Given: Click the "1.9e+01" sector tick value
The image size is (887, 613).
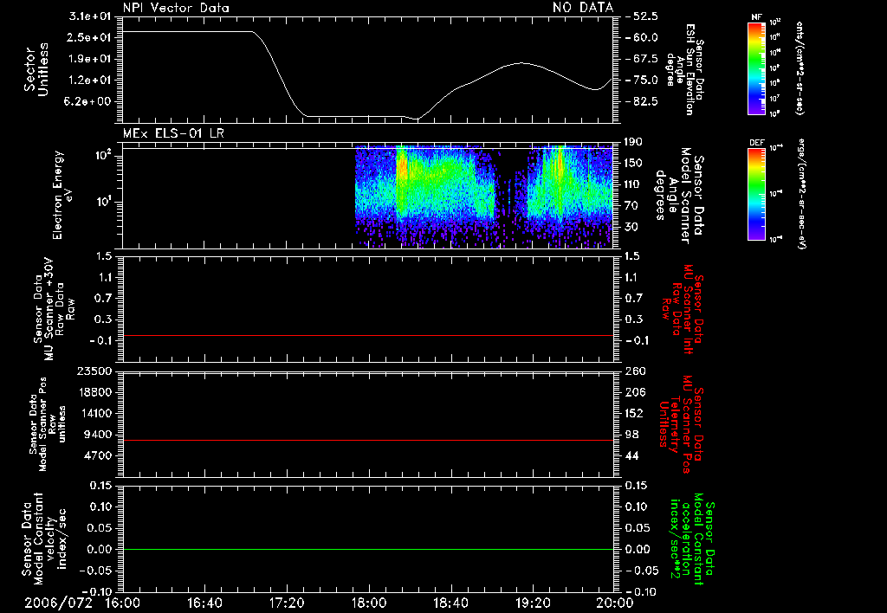Looking at the screenshot, I should tap(90, 59).
